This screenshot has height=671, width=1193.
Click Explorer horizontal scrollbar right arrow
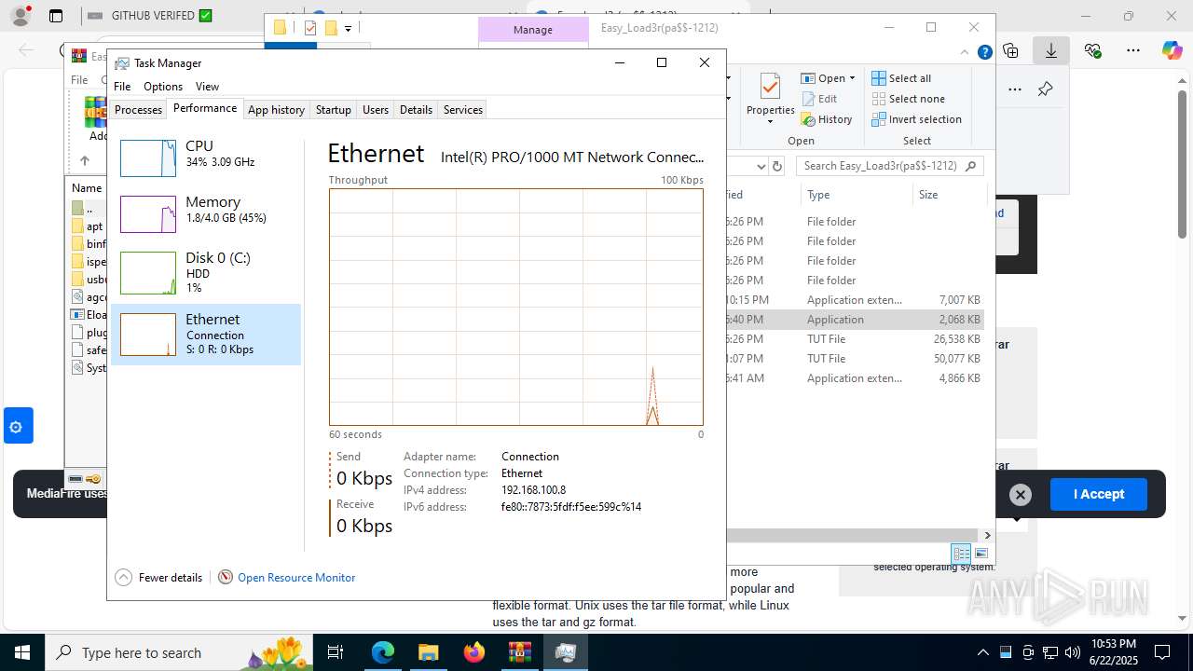[x=988, y=536]
